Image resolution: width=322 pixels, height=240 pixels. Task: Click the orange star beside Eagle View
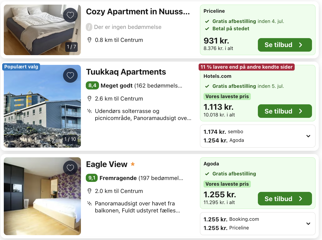click(133, 164)
